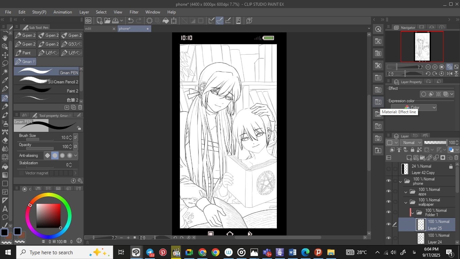Select the Eyedropper tool in the toolbar
Viewport: 460px width, 259px height.
coord(5,80)
